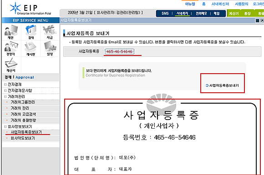Open the 통장 (bankbook) tab
Screen dimensions: 264x175
coord(248,14)
